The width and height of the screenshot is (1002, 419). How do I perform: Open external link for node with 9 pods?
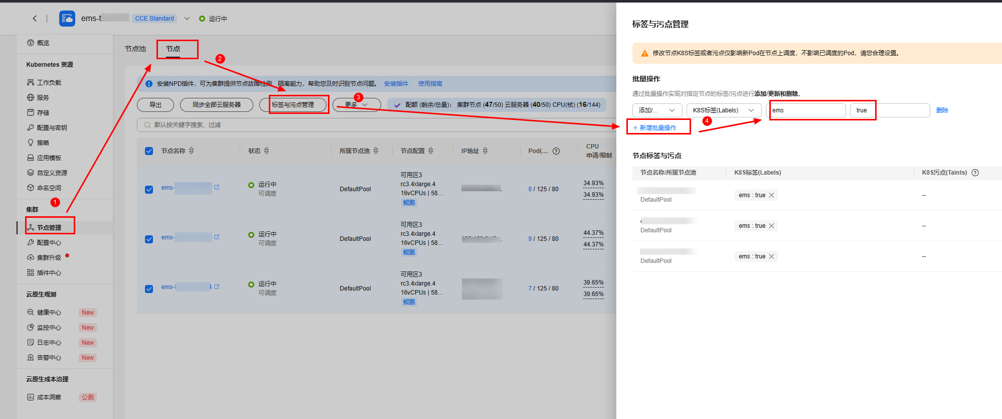[217, 237]
